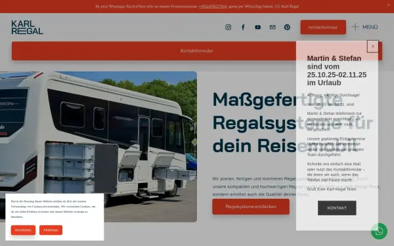This screenshot has width=394, height=246.
Task: Click the motorhome hero image
Action: click(98, 147)
